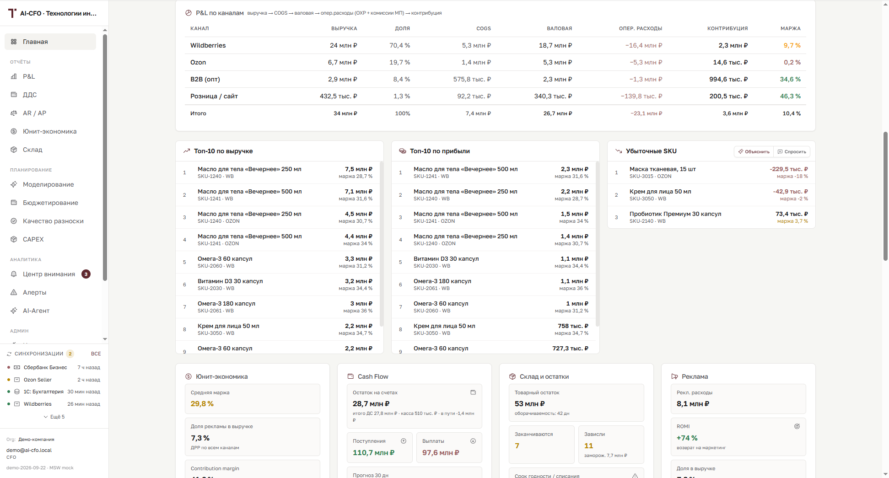Click the Wildberries row in P&L table
889x478 pixels.
coord(496,45)
